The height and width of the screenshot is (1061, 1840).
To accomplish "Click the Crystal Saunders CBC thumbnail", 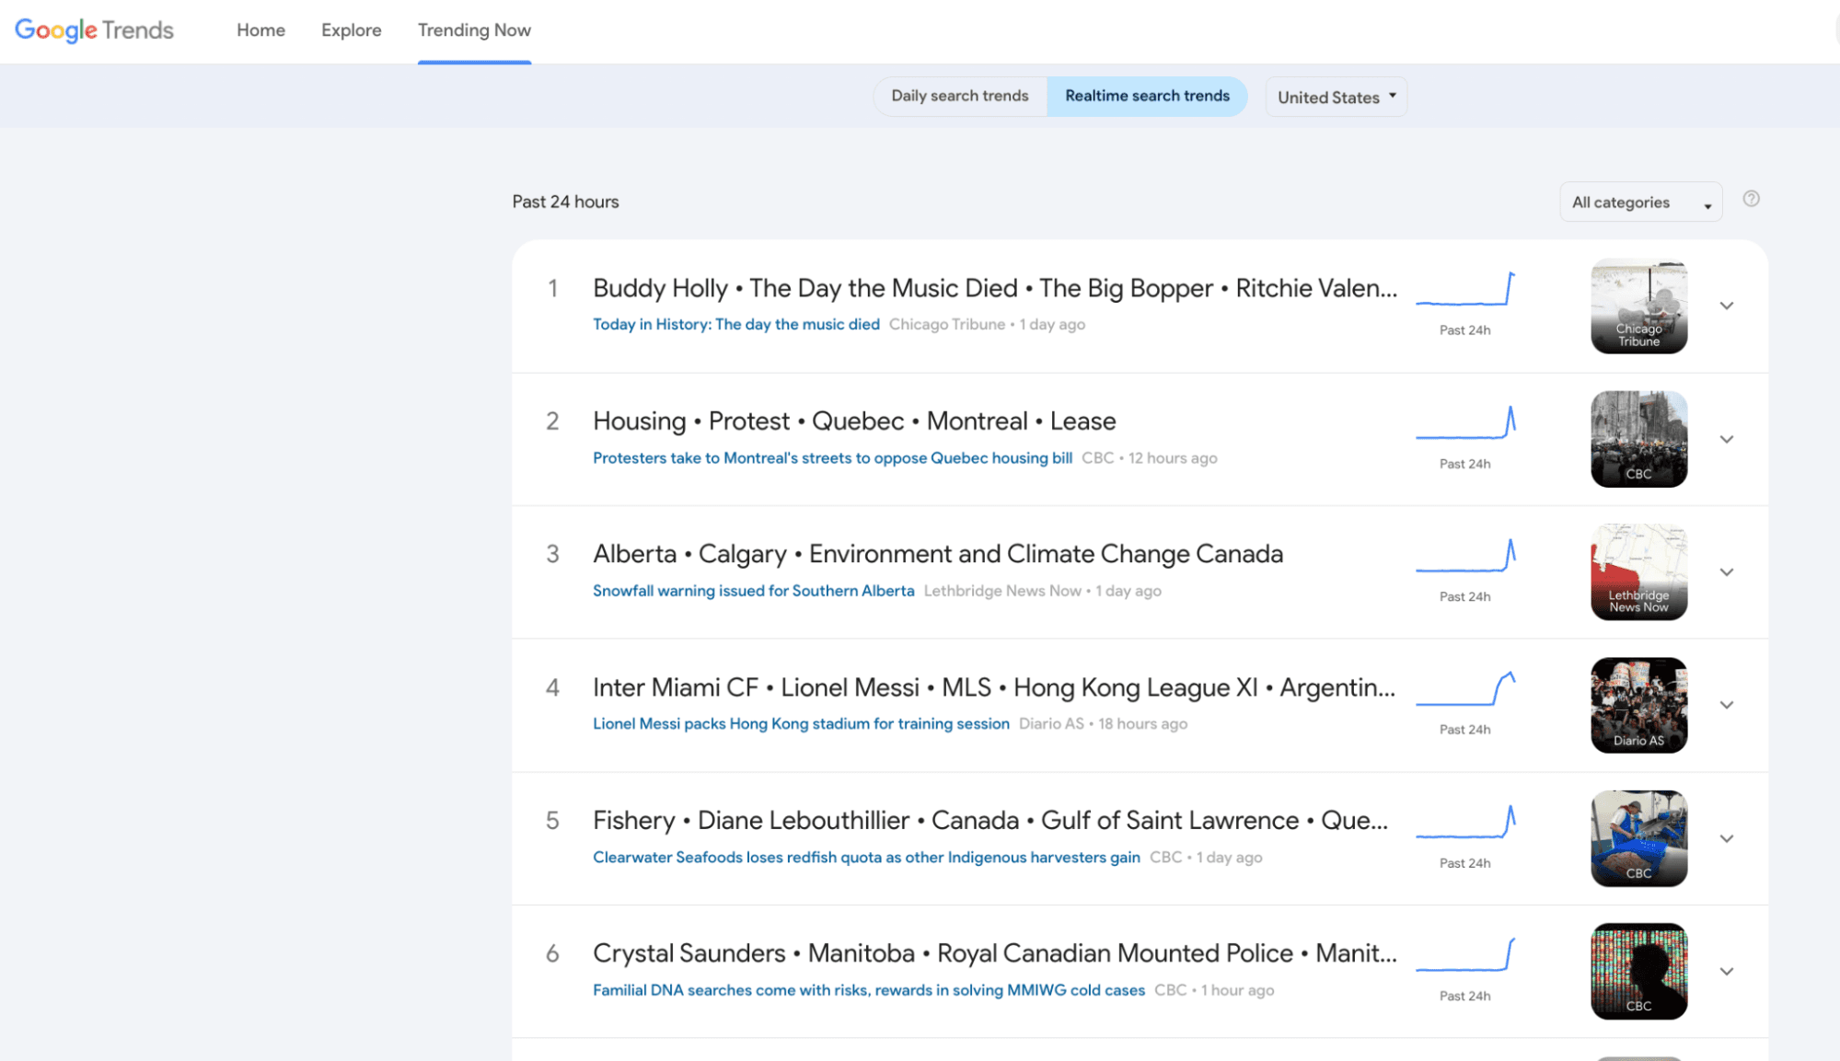I will coord(1638,972).
